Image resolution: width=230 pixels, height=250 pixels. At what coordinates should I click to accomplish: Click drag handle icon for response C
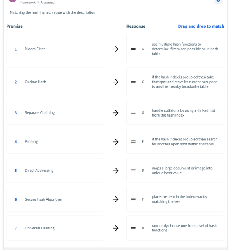point(133,82)
